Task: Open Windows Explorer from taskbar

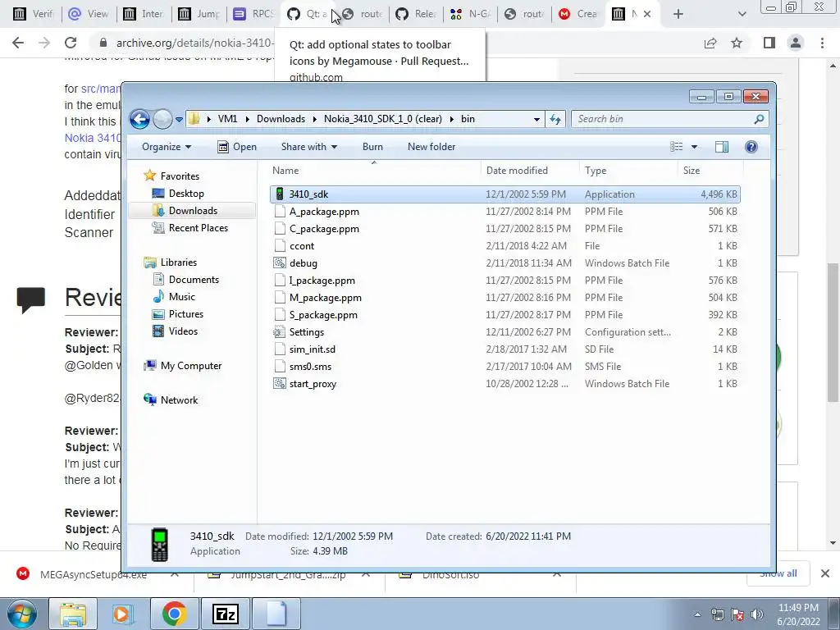Action: tap(73, 614)
